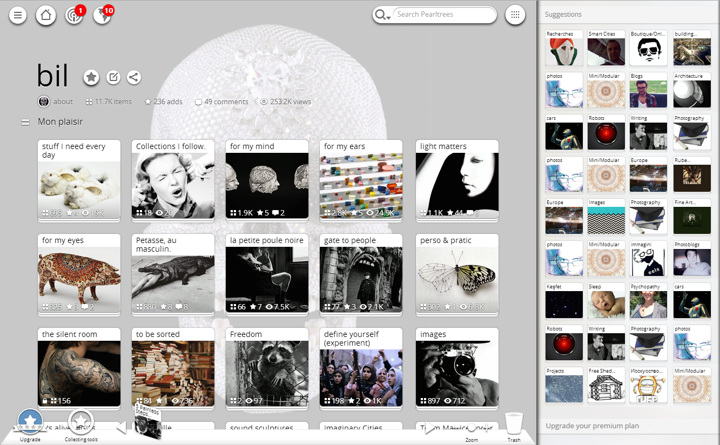Open Collecting tools in bottom bar
This screenshot has width=720, height=445.
81,422
